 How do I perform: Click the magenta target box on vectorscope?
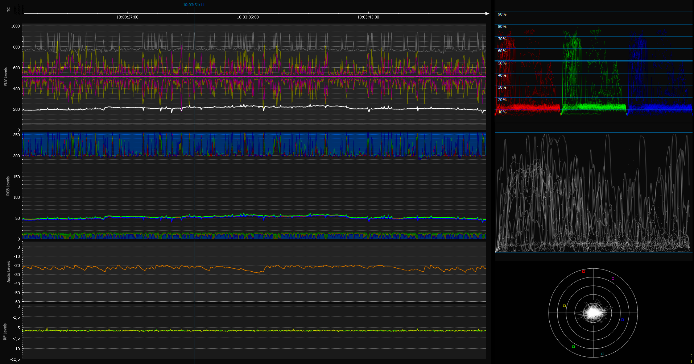point(613,279)
